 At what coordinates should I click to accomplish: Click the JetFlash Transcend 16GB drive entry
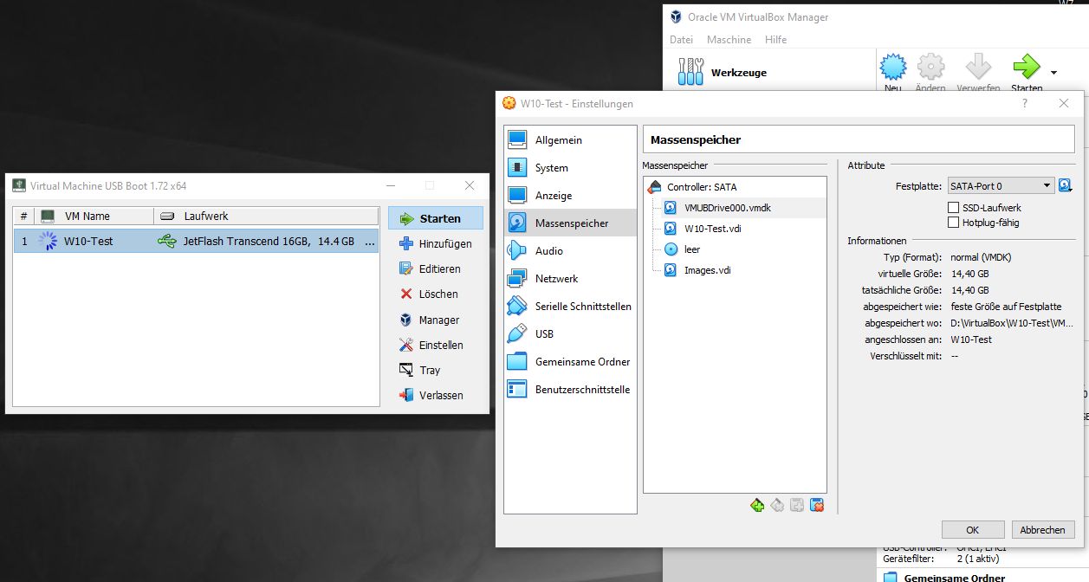point(266,241)
